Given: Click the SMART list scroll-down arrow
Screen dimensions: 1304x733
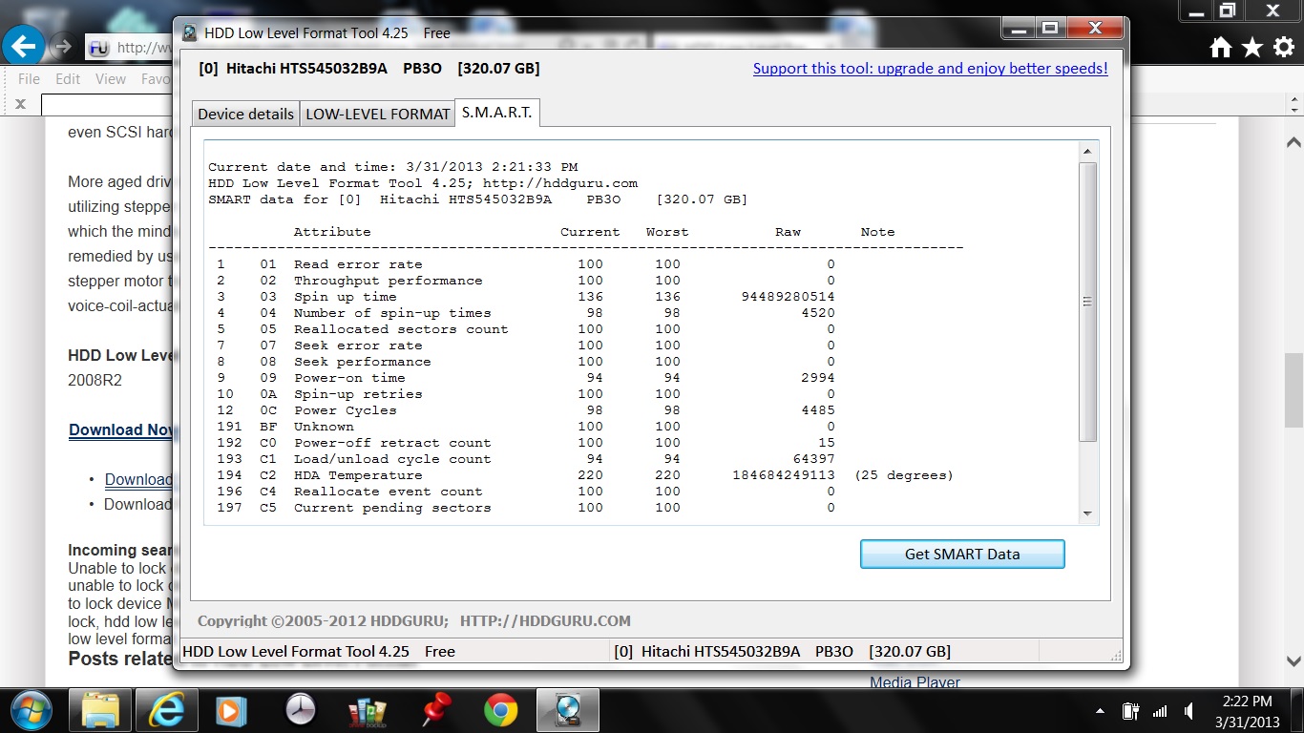Looking at the screenshot, I should [1087, 513].
